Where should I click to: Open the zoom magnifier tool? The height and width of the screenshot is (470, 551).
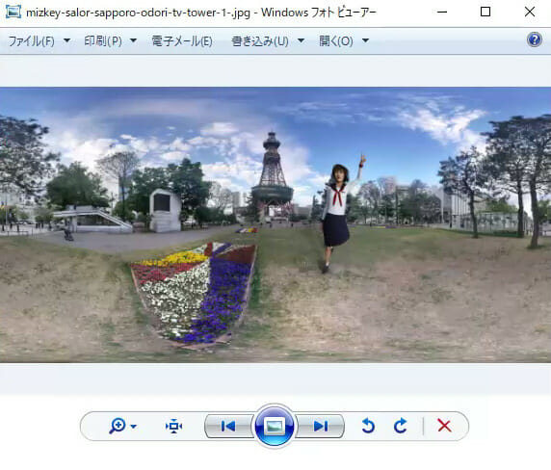coord(118,426)
